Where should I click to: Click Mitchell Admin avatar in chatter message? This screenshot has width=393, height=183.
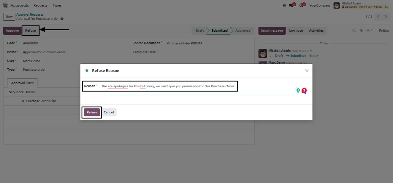[262, 53]
